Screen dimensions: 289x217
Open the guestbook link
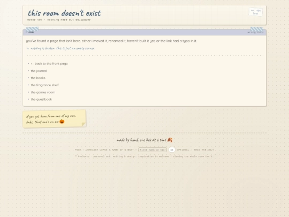[41, 99]
